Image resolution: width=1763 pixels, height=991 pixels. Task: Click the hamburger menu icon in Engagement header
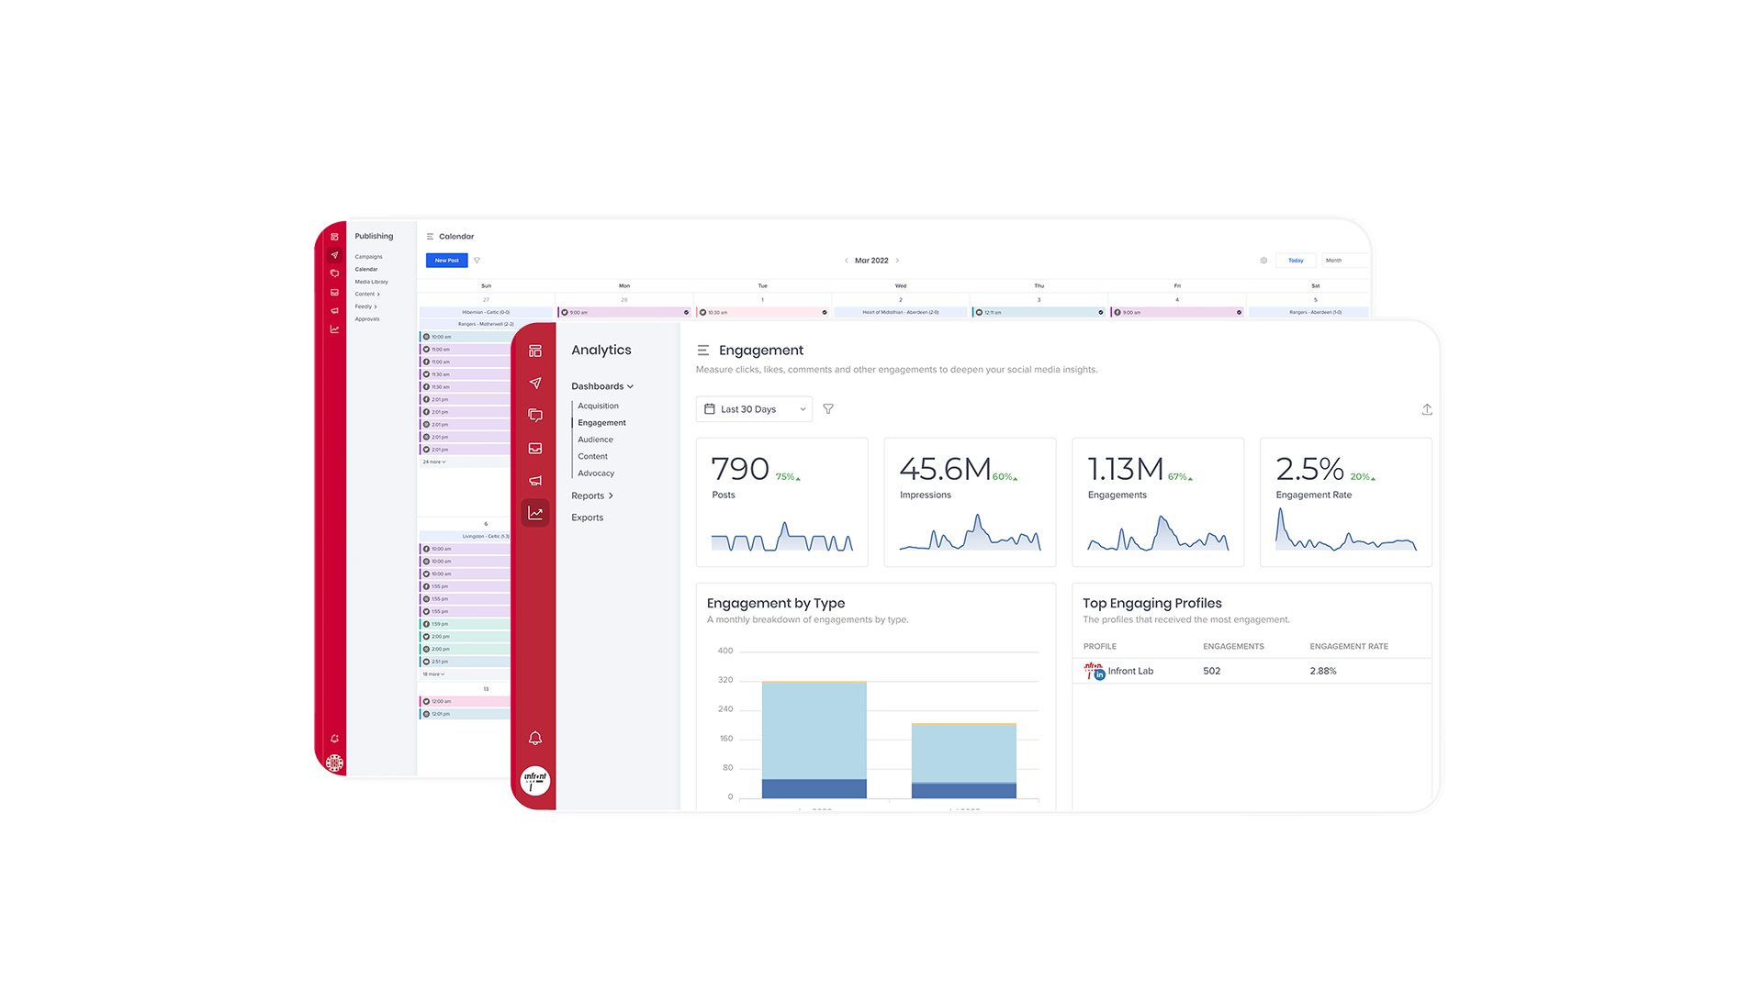click(703, 350)
